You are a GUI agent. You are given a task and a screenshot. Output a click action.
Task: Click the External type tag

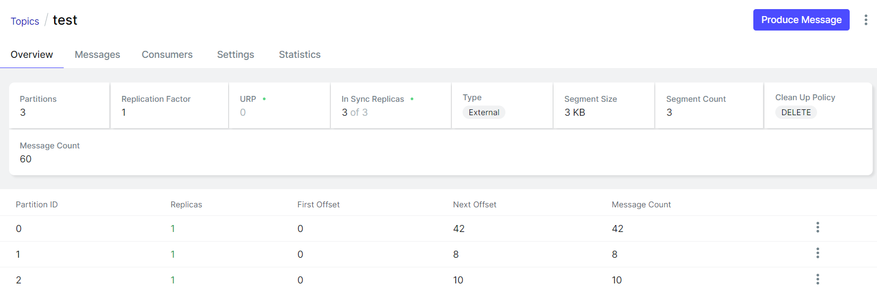(484, 113)
